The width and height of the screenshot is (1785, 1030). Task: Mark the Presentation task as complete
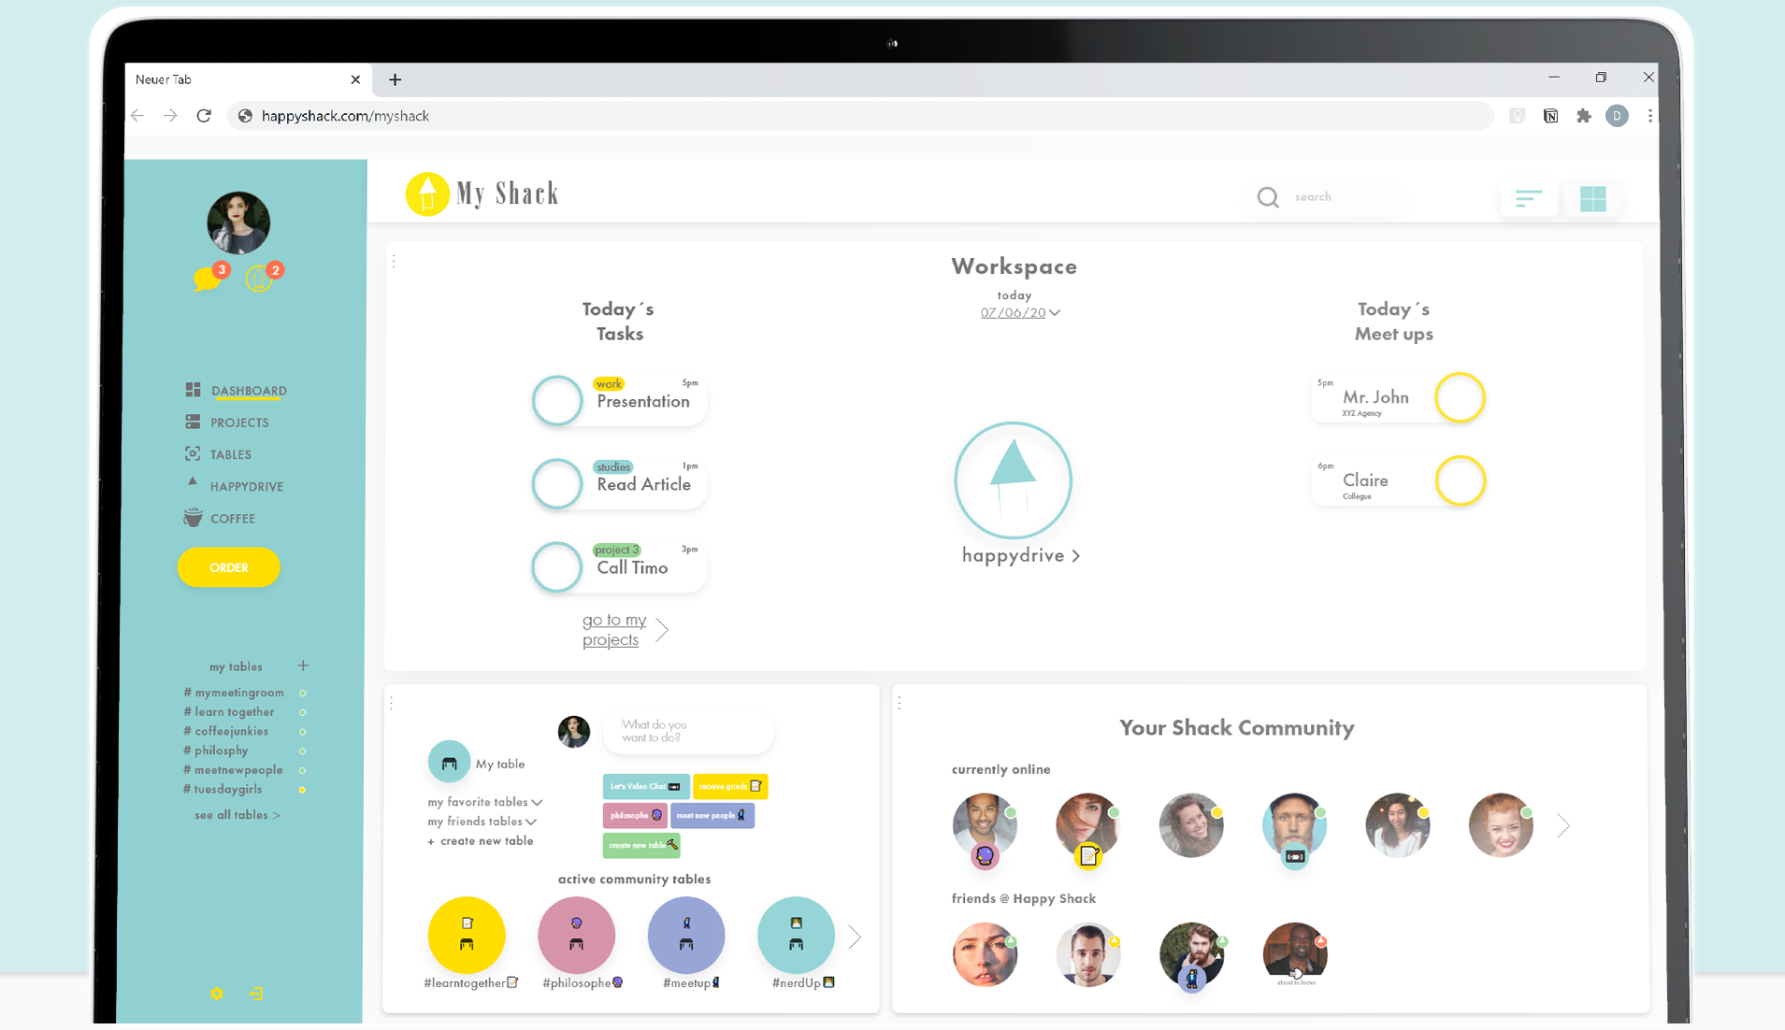tap(556, 400)
